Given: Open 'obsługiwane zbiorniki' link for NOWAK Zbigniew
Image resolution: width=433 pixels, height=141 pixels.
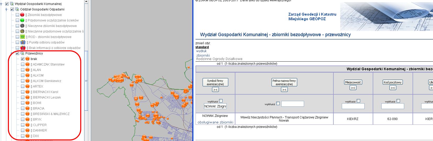Looking at the screenshot, I should tap(215, 122).
